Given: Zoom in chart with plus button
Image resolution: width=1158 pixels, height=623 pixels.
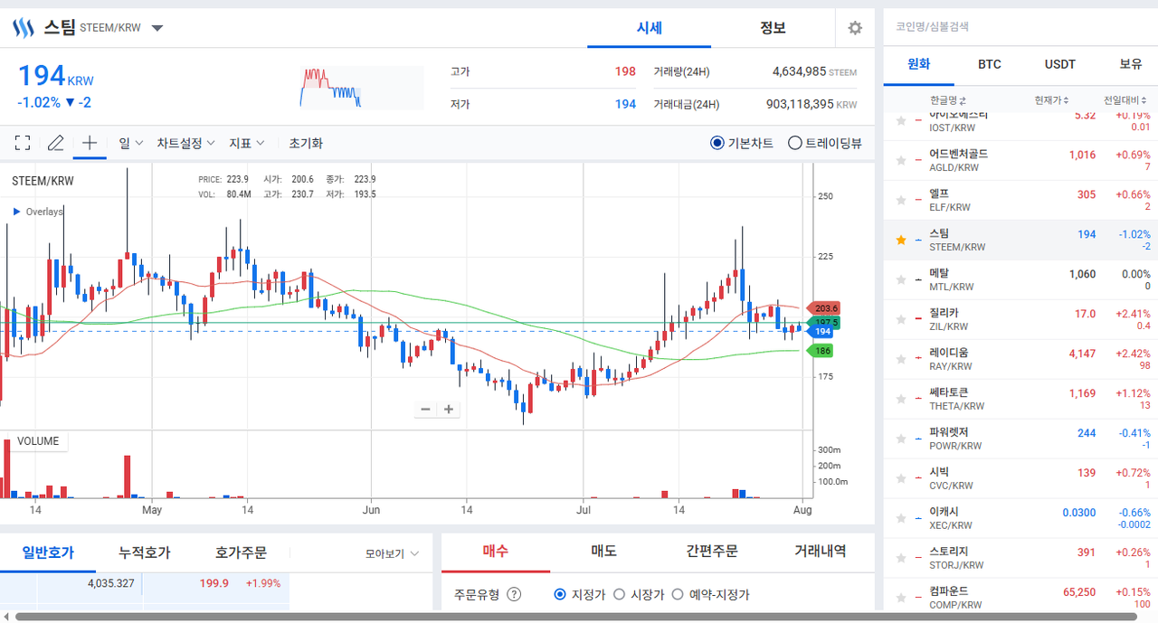Looking at the screenshot, I should (x=448, y=409).
